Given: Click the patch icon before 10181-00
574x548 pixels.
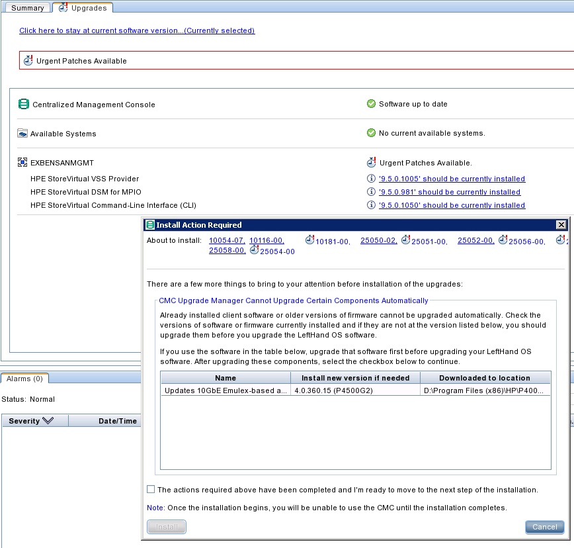Looking at the screenshot, I should click(309, 240).
